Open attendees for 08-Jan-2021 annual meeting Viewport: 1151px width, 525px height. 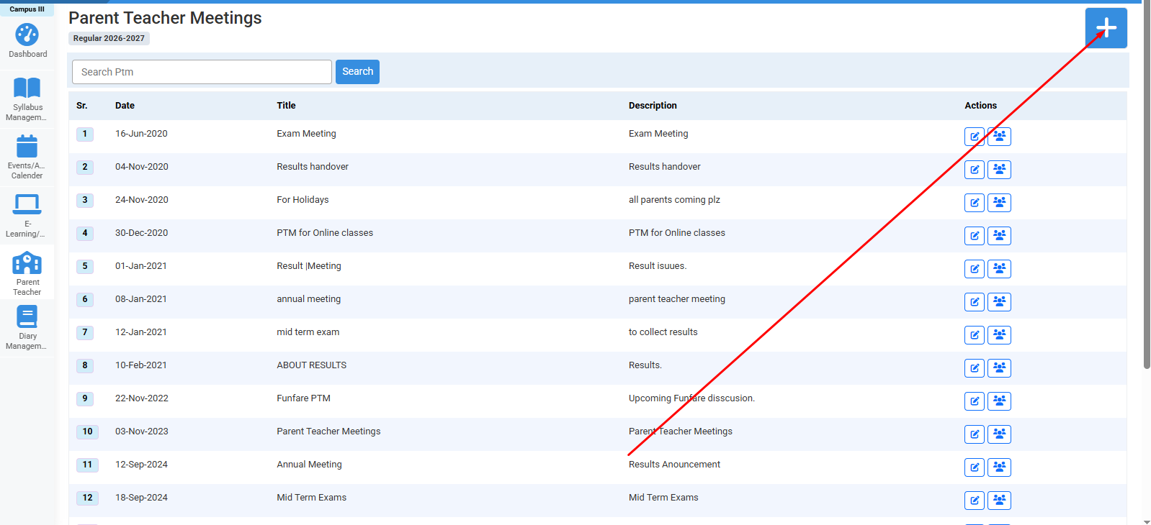point(999,302)
